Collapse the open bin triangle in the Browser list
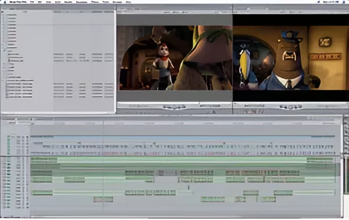The width and height of the screenshot is (349, 220). pyautogui.click(x=4, y=51)
